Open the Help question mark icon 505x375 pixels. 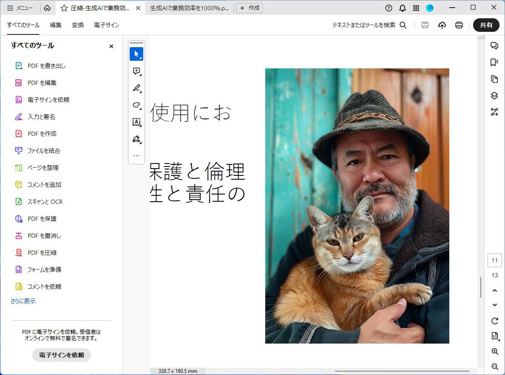click(389, 8)
